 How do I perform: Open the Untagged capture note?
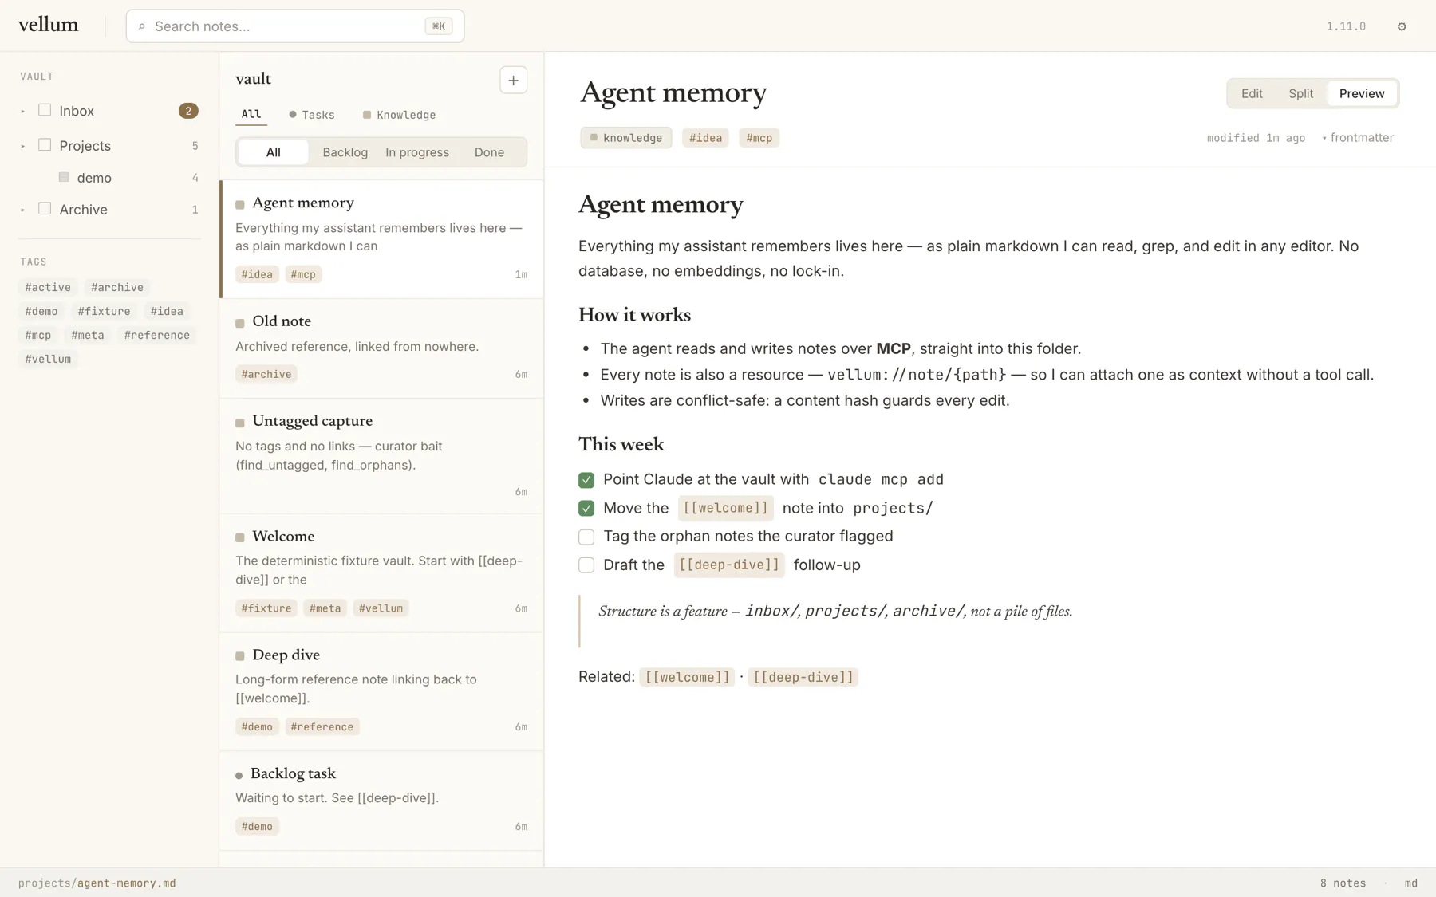[381, 456]
